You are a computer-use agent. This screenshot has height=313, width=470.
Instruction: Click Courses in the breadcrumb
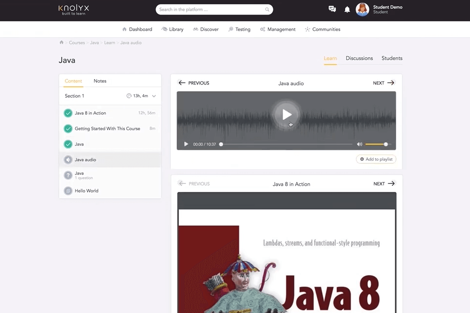point(77,43)
